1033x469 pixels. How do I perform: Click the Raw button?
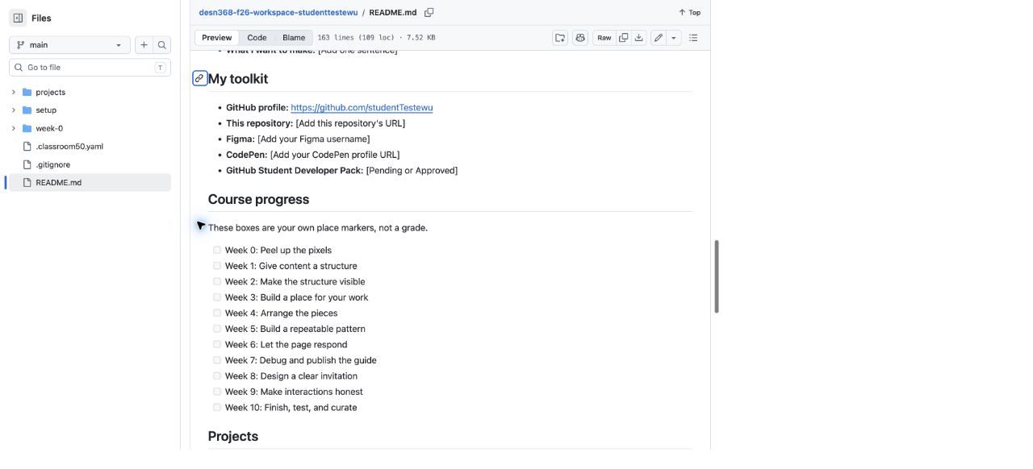[604, 38]
